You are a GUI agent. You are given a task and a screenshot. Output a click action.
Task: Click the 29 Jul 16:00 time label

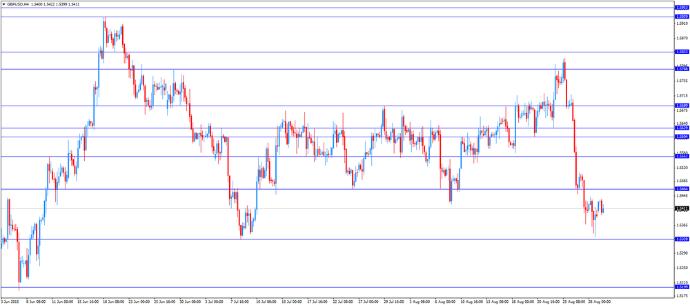tap(395, 302)
